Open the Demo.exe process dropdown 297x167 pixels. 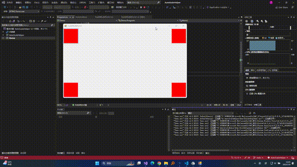click(24, 11)
